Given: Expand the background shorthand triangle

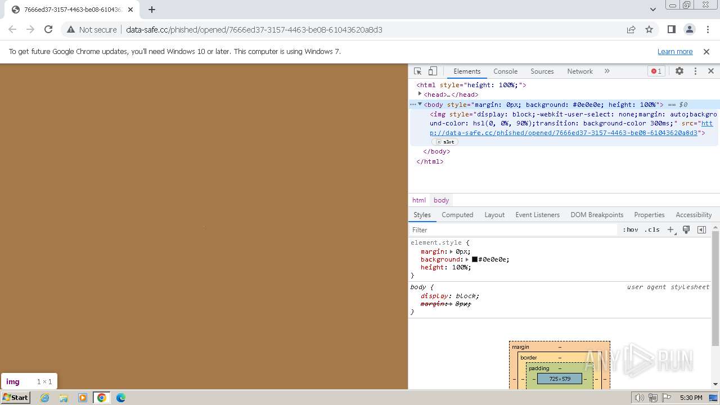Looking at the screenshot, I should tap(467, 259).
